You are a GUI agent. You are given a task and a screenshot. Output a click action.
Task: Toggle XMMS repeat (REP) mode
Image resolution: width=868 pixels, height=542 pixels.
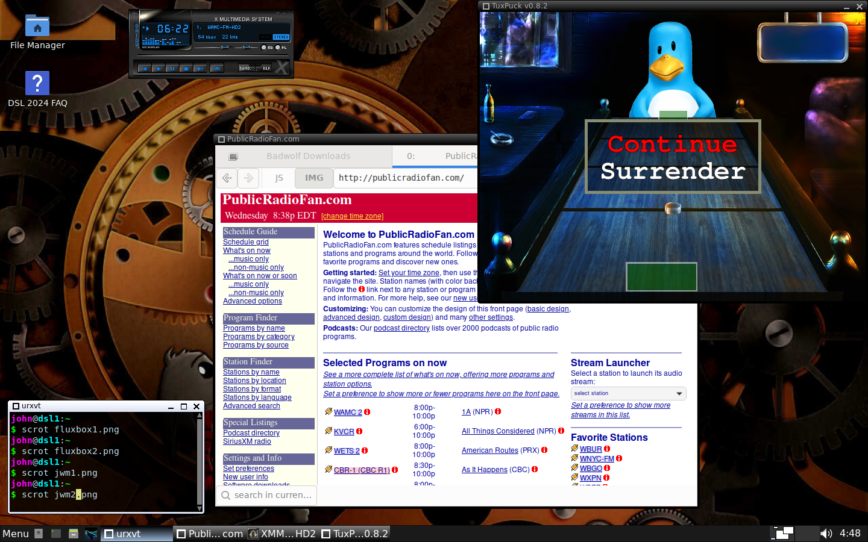point(263,68)
